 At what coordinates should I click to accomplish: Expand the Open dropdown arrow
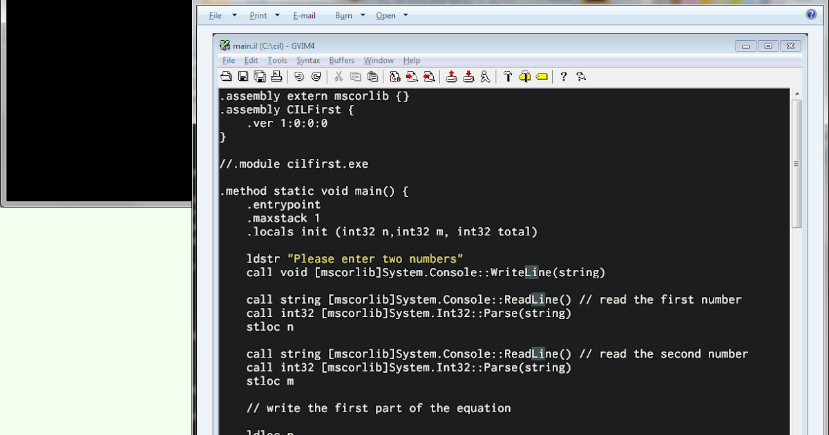click(405, 14)
